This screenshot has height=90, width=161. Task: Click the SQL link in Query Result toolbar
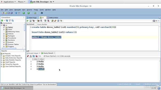tap(40, 56)
